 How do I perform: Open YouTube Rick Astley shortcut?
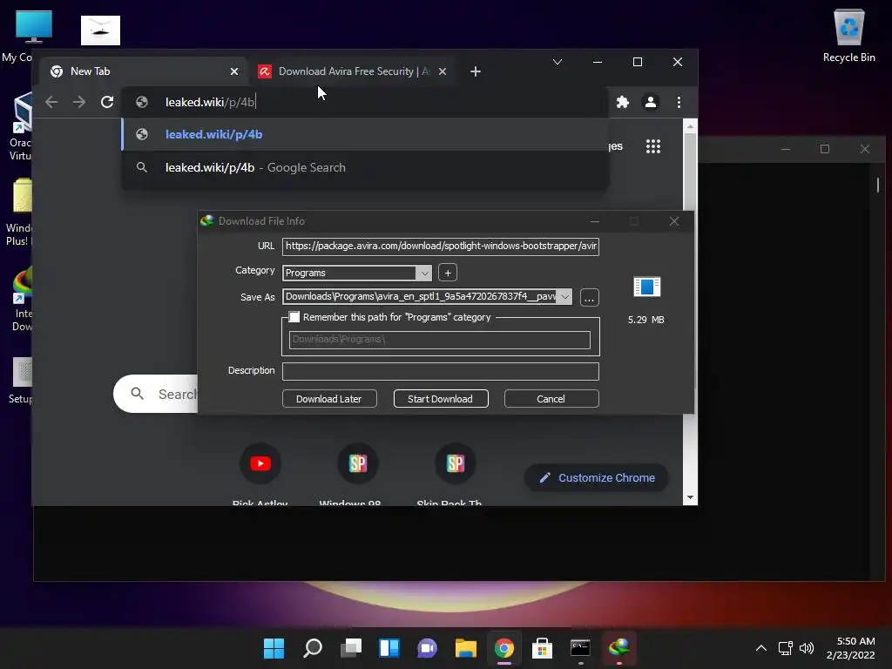point(260,463)
